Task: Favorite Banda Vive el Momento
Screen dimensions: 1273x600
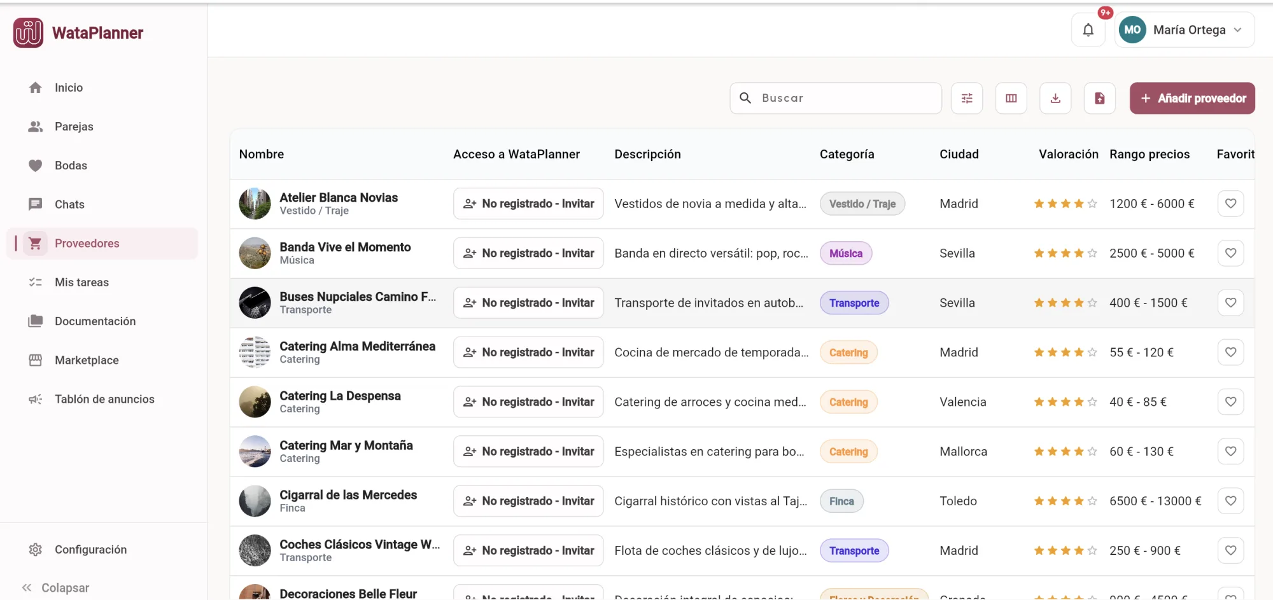Action: [x=1230, y=253]
